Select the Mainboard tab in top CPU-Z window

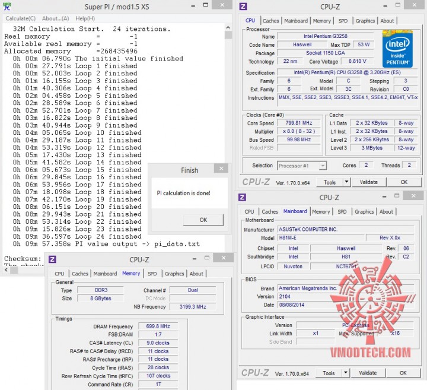(296, 21)
